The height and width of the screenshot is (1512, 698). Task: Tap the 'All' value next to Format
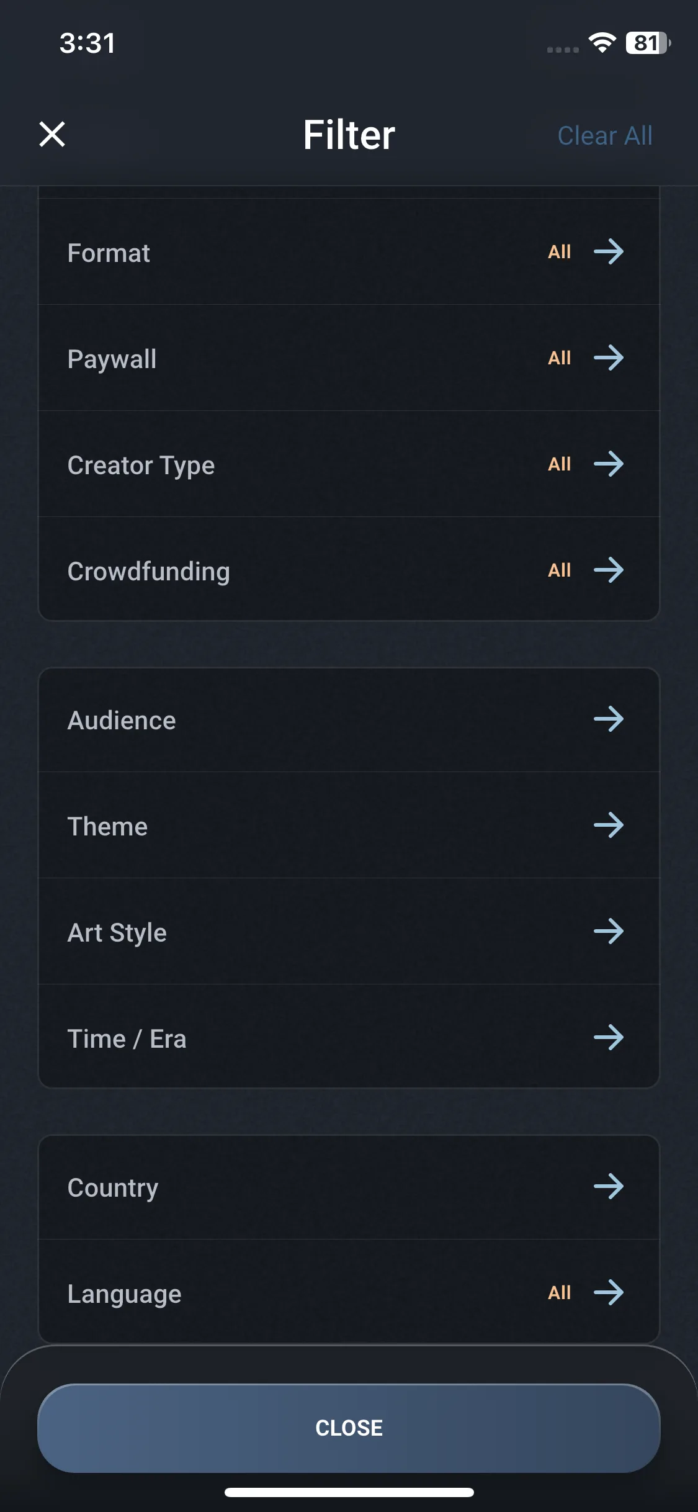click(x=559, y=252)
